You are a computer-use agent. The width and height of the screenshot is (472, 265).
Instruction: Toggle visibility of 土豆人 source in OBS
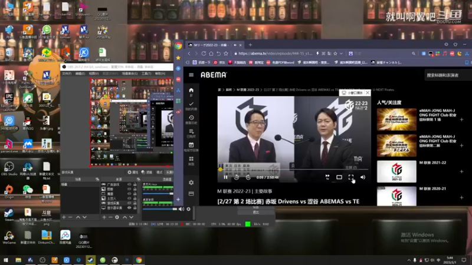(x=129, y=198)
